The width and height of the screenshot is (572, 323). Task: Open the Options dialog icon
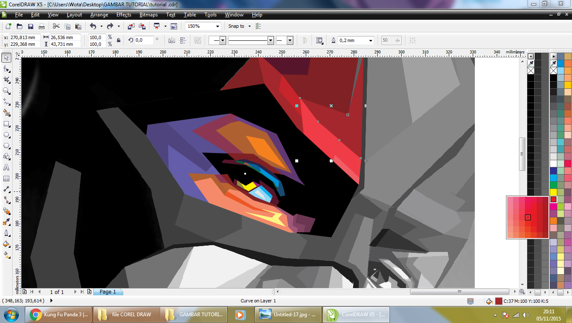point(258,26)
